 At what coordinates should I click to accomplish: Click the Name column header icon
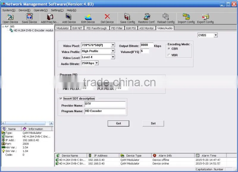(4, 129)
